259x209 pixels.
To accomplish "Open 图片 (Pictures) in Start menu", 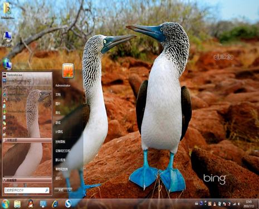I will tap(58, 104).
